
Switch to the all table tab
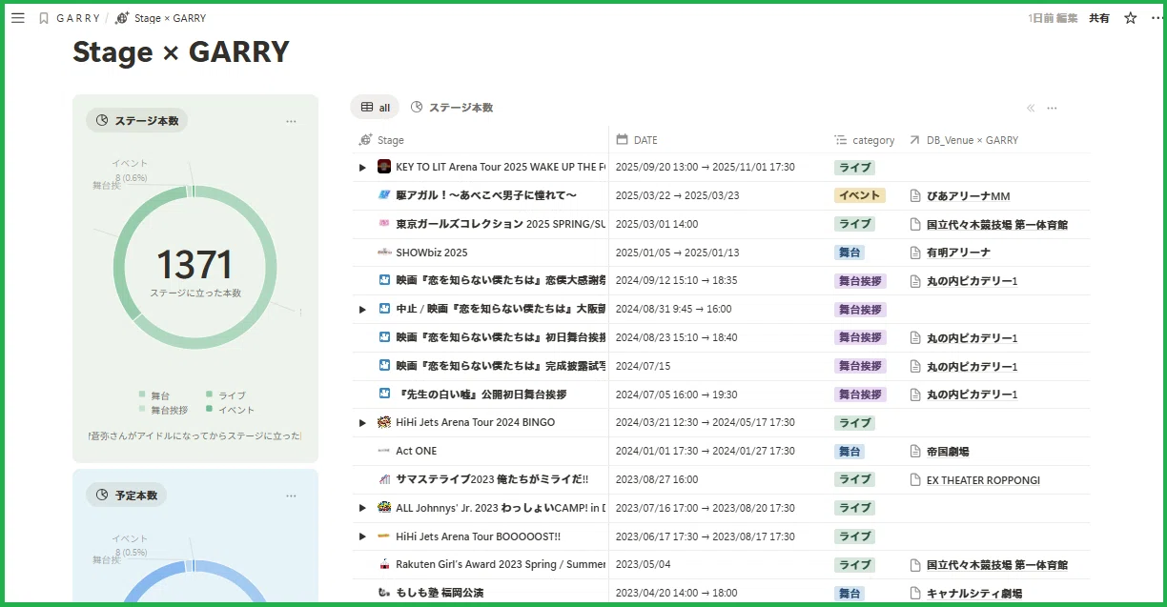pos(375,108)
